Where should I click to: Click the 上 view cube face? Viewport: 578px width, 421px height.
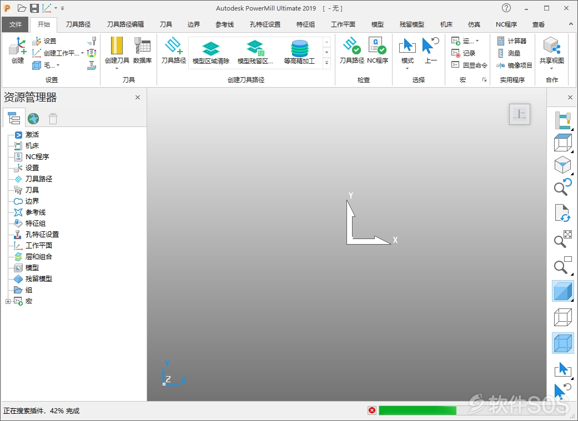[520, 114]
